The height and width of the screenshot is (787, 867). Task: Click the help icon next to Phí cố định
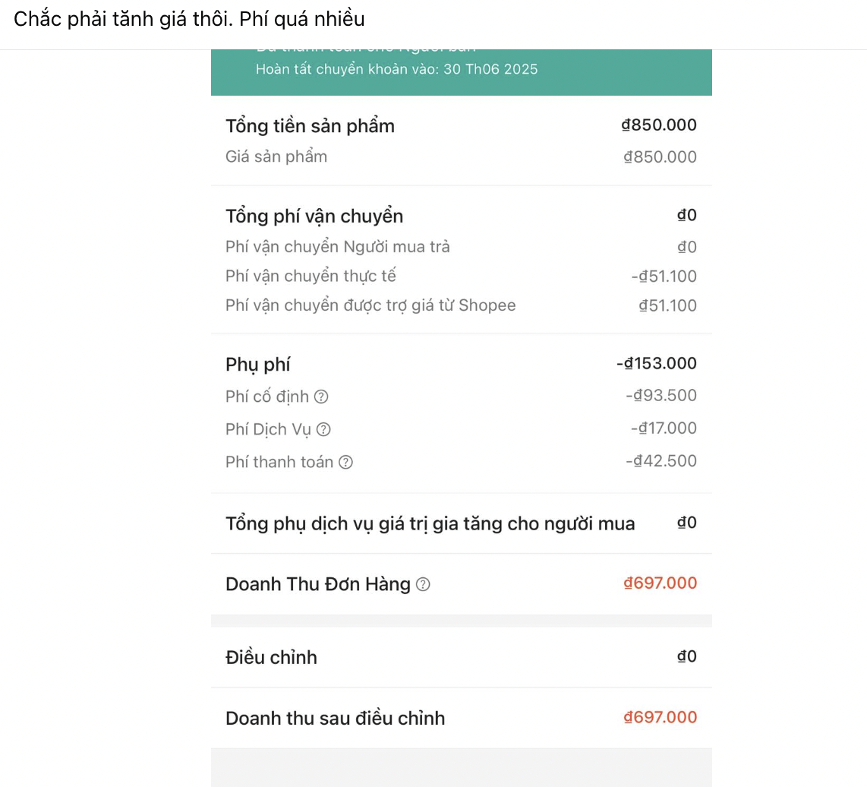321,397
